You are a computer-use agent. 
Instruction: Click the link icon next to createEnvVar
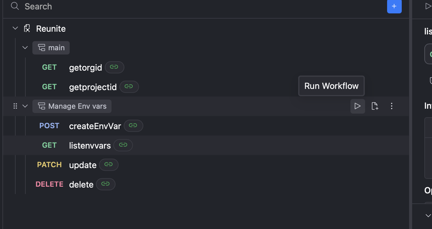[x=133, y=126]
